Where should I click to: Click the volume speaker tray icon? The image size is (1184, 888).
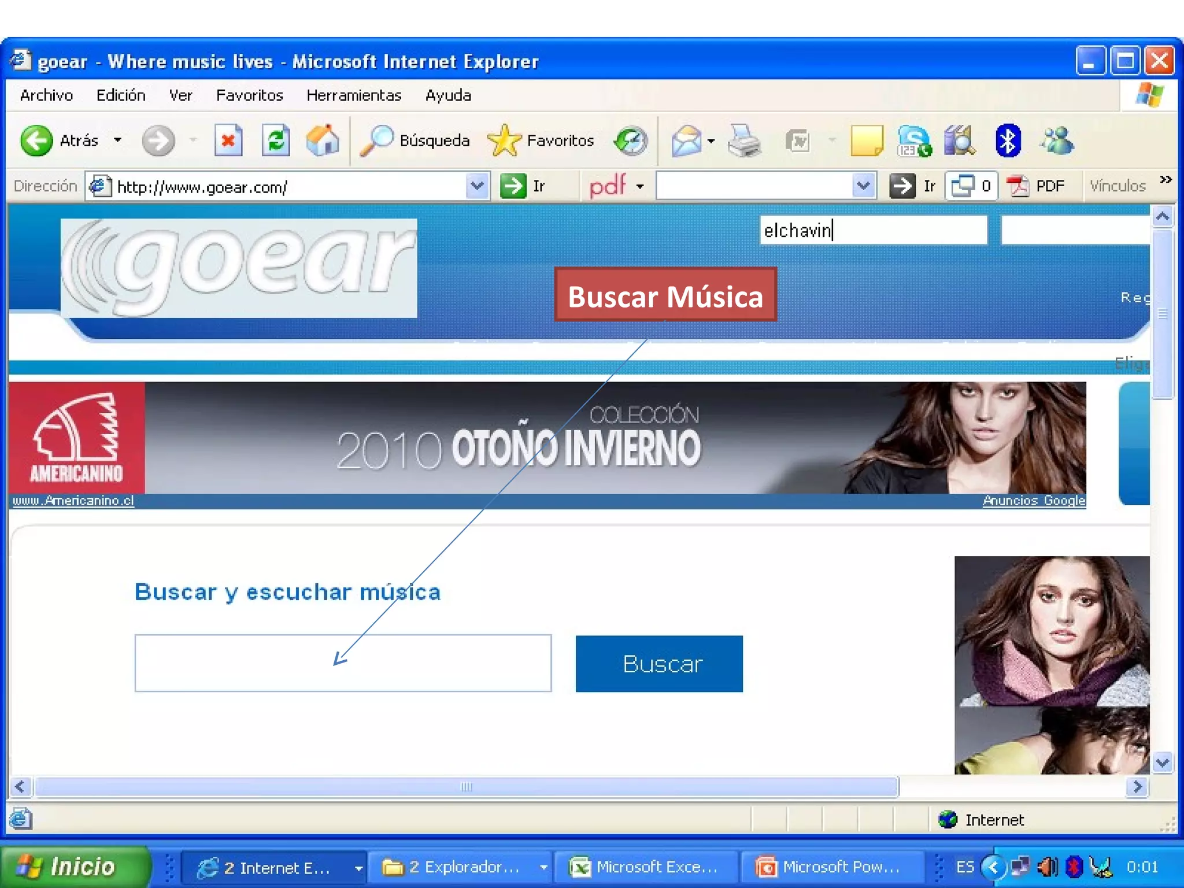[1046, 867]
